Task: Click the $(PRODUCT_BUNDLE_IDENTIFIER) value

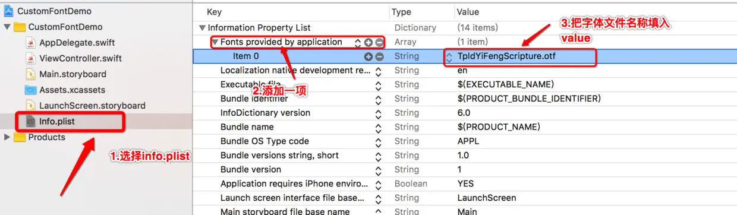Action: [528, 99]
